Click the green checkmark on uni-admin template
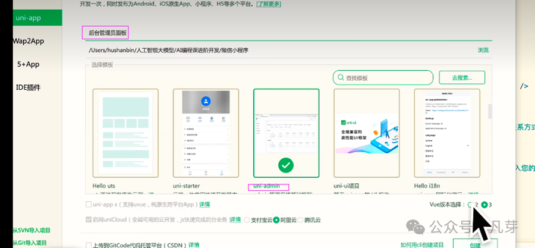The image size is (535, 248). coord(286,166)
